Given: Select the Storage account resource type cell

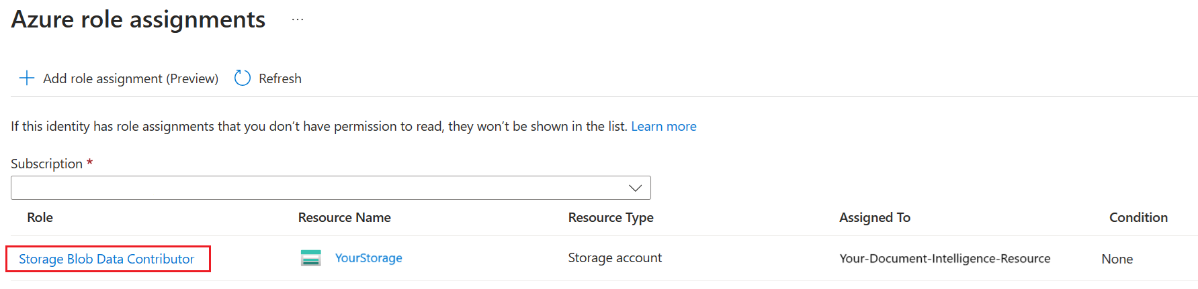Looking at the screenshot, I should [614, 258].
